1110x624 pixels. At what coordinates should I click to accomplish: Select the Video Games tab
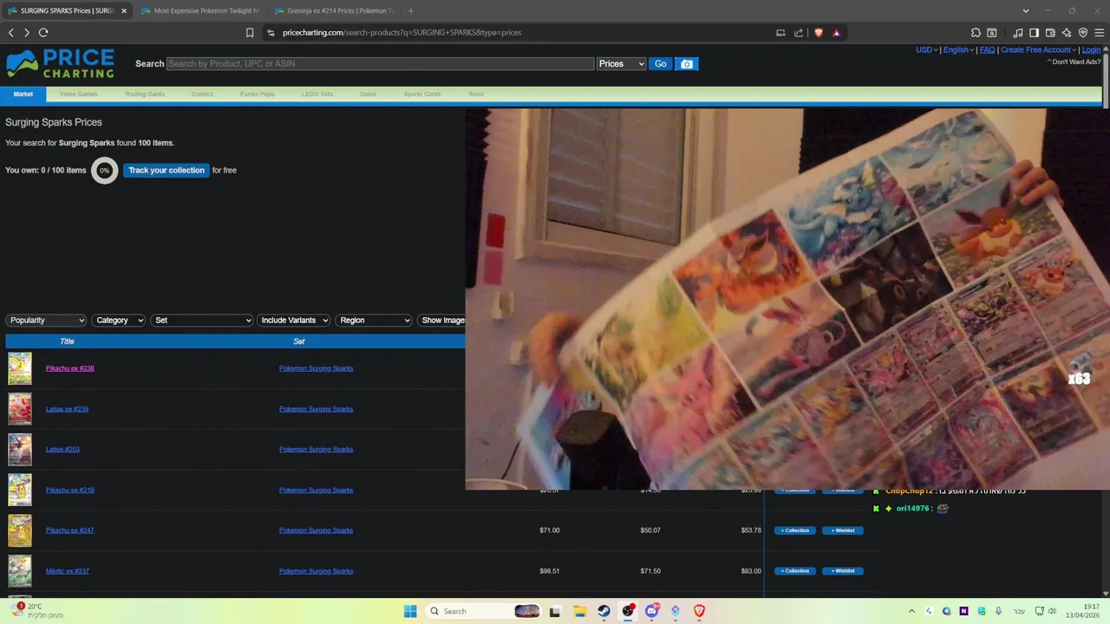click(78, 94)
